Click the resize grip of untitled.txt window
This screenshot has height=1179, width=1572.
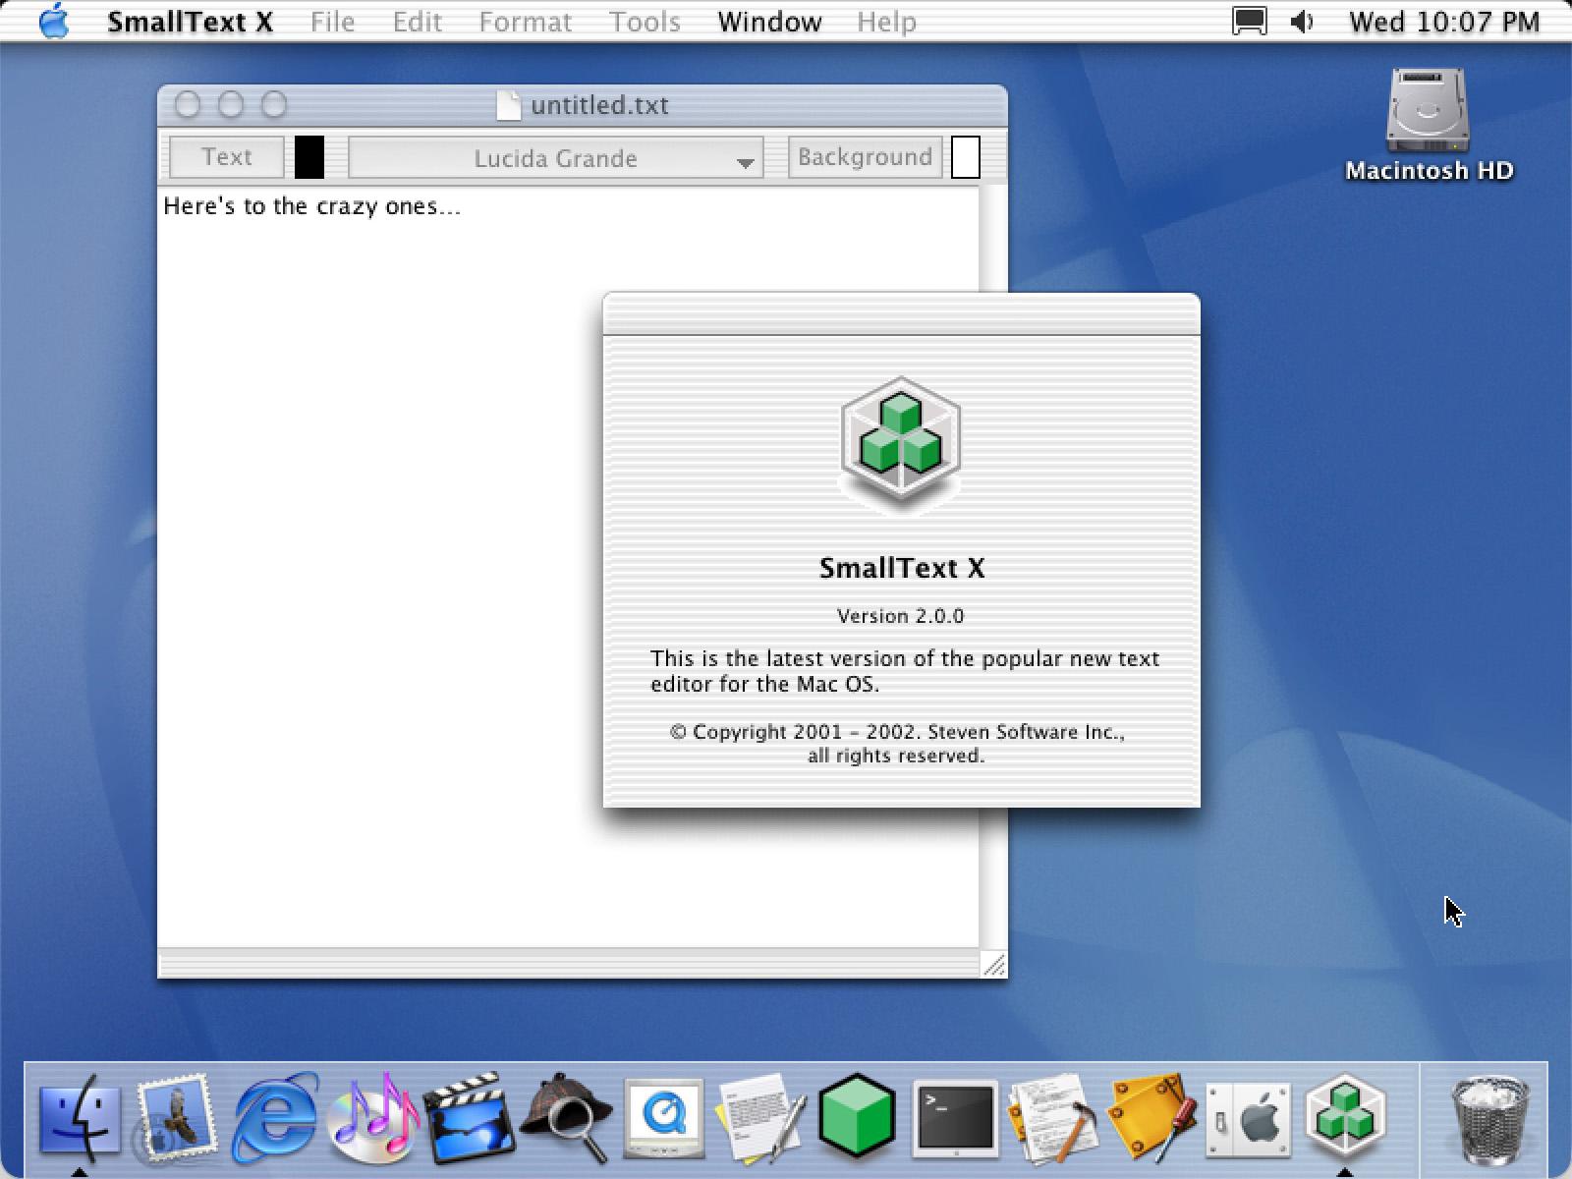[x=994, y=965]
